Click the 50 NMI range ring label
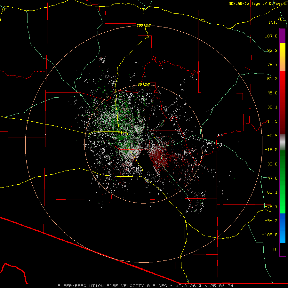 click(144, 85)
